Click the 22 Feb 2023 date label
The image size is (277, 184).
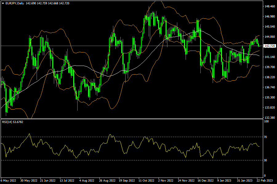(x=265, y=181)
